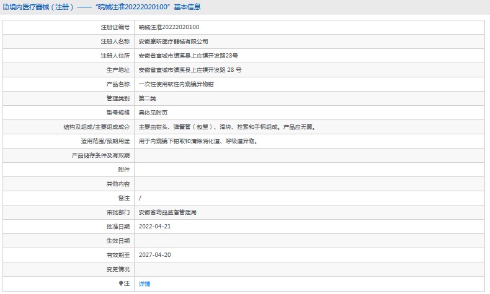Click approval date 2022-04-21
This screenshot has height=294, width=490.
(154, 227)
